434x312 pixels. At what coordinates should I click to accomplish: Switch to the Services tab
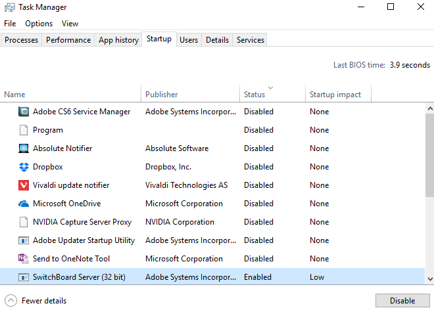251,40
